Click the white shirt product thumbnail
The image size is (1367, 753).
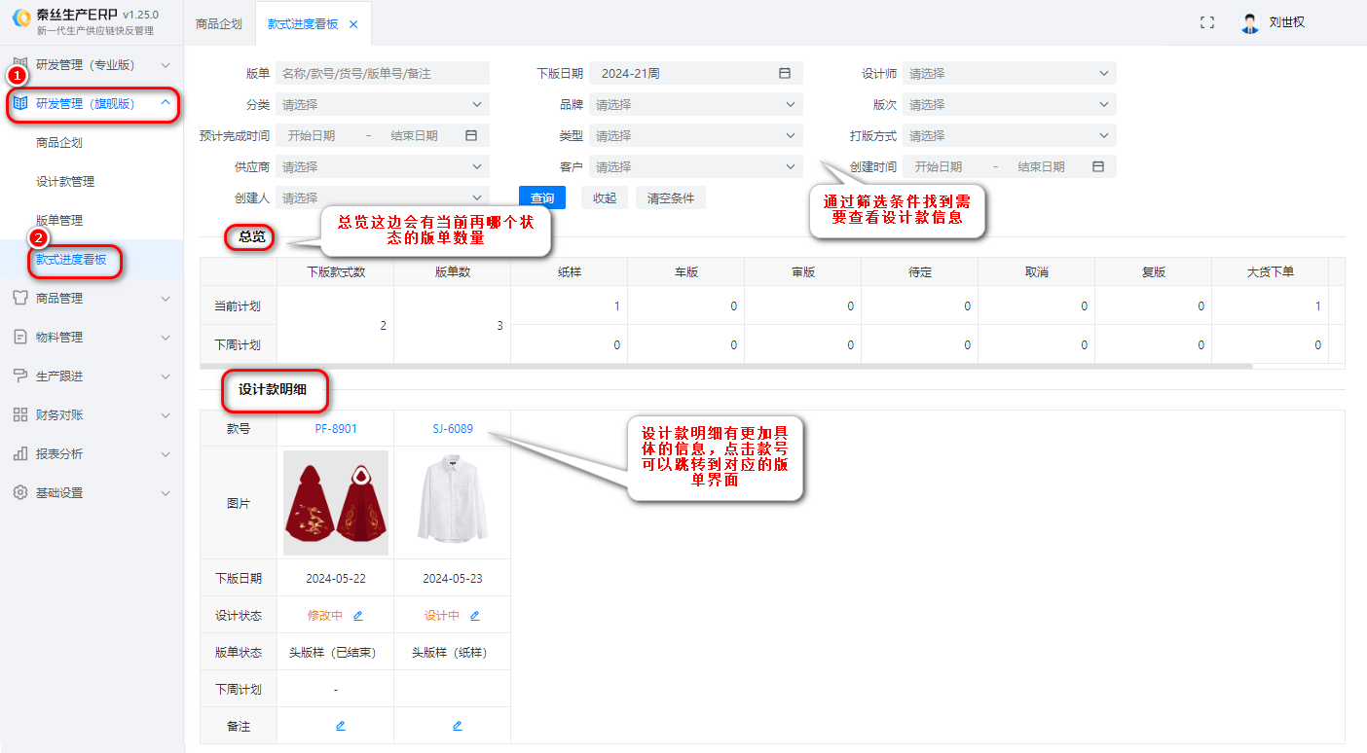point(453,502)
